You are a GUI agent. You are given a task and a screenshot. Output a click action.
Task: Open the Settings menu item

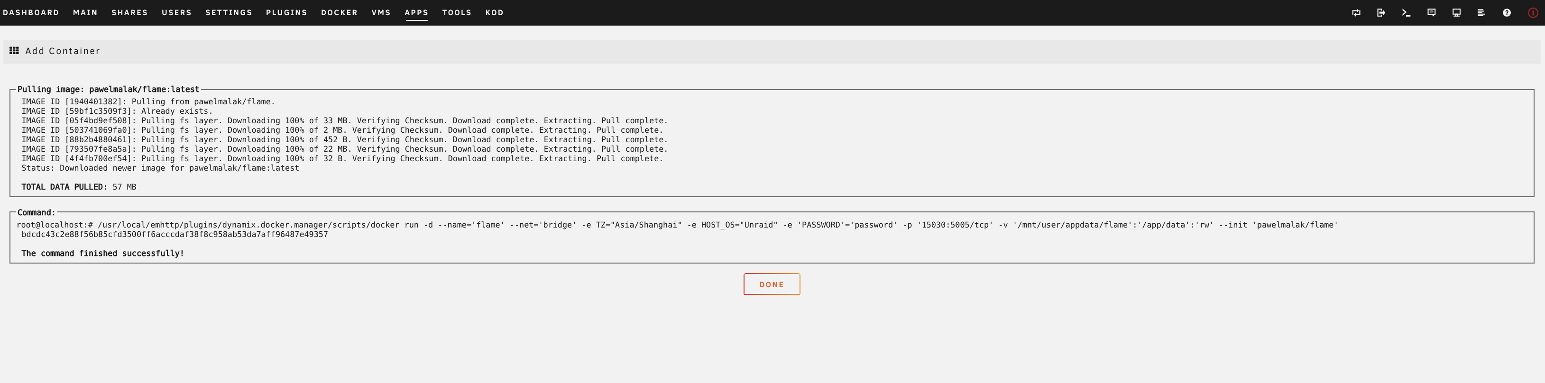[229, 13]
